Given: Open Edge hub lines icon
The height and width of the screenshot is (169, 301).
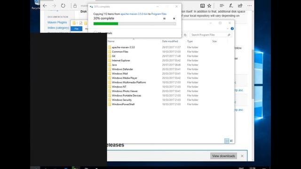Looking at the screenshot, I should point(222,6).
